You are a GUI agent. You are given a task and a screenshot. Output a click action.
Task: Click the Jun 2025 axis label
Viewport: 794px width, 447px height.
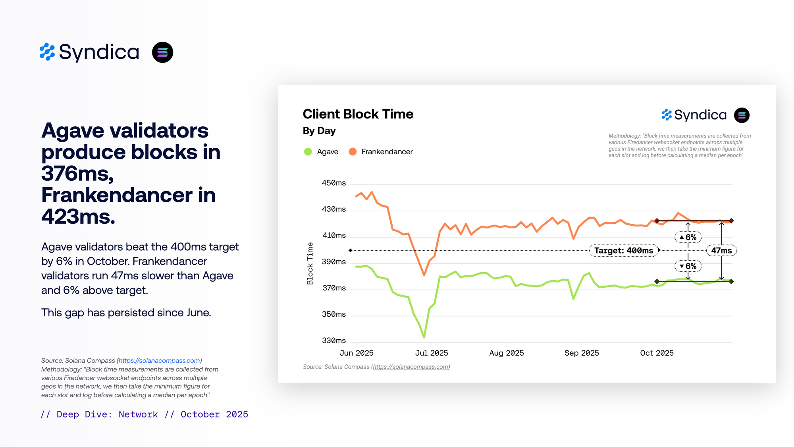pyautogui.click(x=357, y=353)
